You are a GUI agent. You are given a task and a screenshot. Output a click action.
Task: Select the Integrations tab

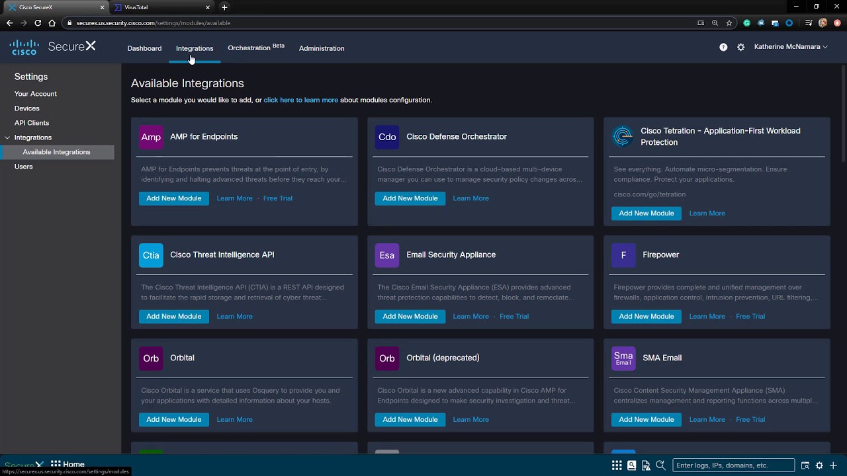(x=195, y=48)
